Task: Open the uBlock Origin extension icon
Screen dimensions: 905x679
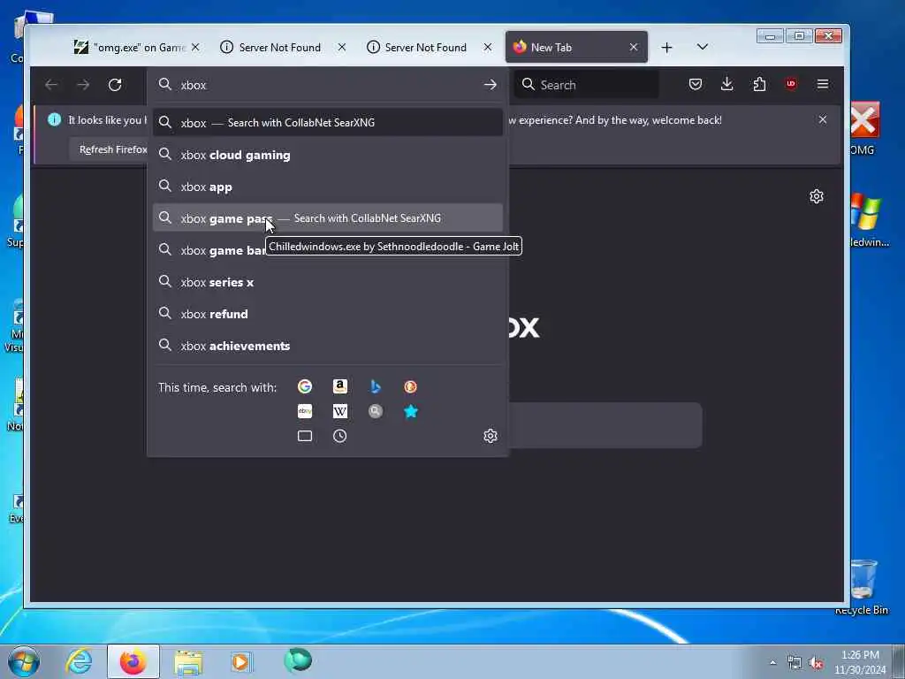Action: (791, 84)
